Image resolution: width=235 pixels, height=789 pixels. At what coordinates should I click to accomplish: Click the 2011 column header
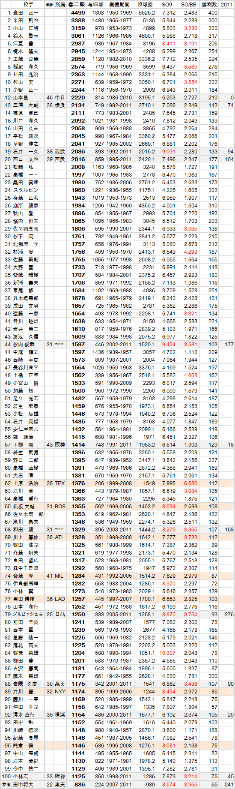[227, 5]
